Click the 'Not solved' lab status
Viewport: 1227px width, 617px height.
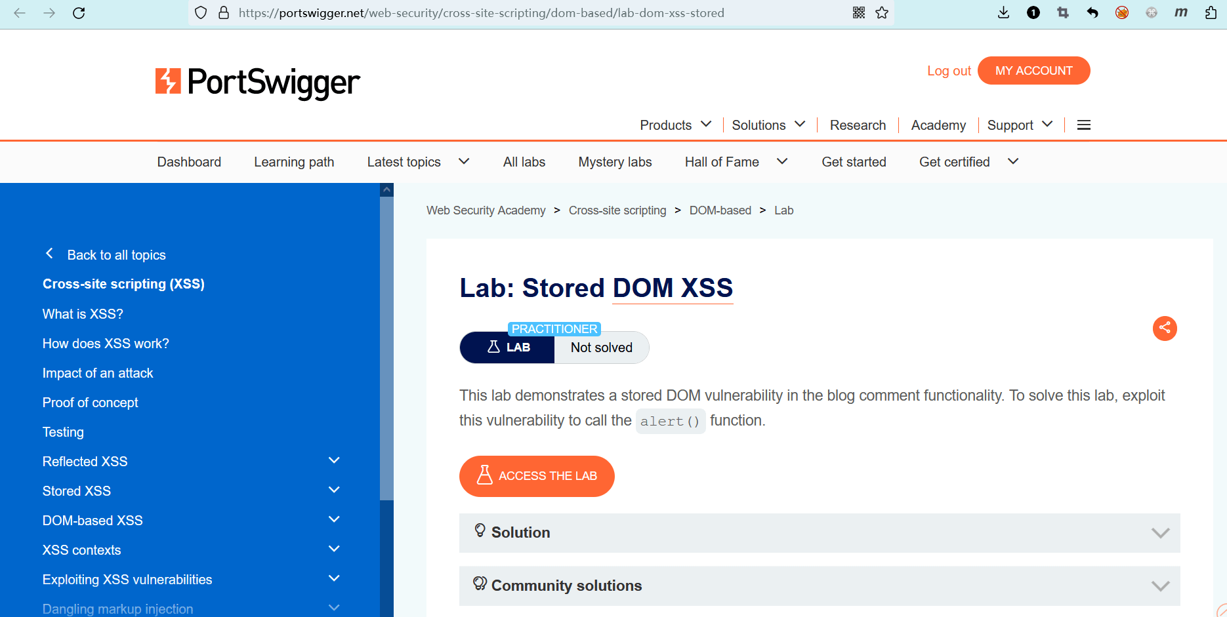(x=602, y=348)
